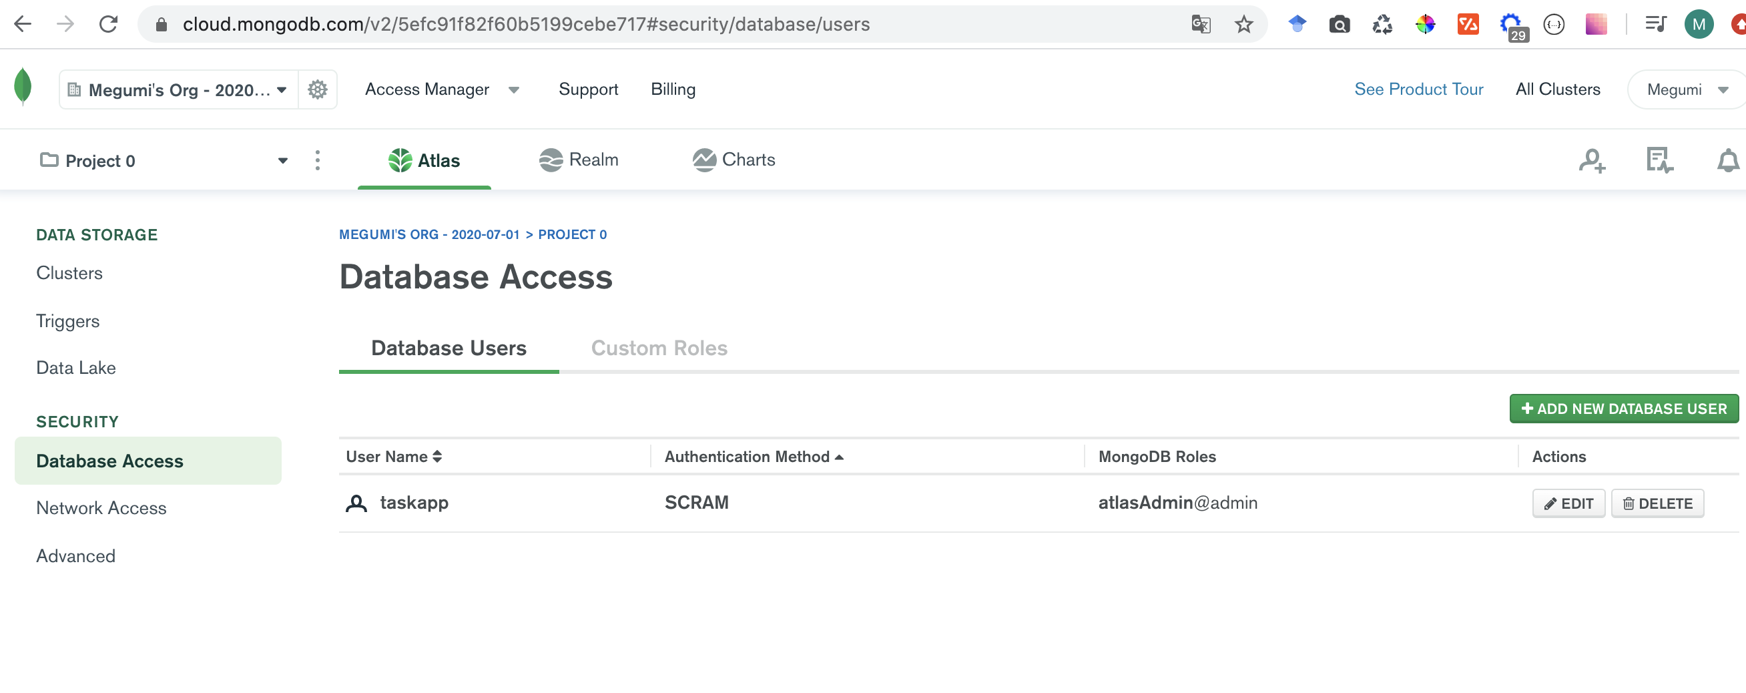Screen dimensions: 1746x693
Task: Click the recycle arrows extension icon
Action: click(x=1382, y=25)
